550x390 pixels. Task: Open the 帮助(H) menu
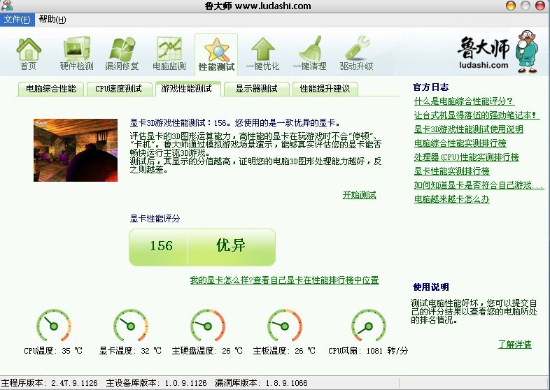point(52,19)
